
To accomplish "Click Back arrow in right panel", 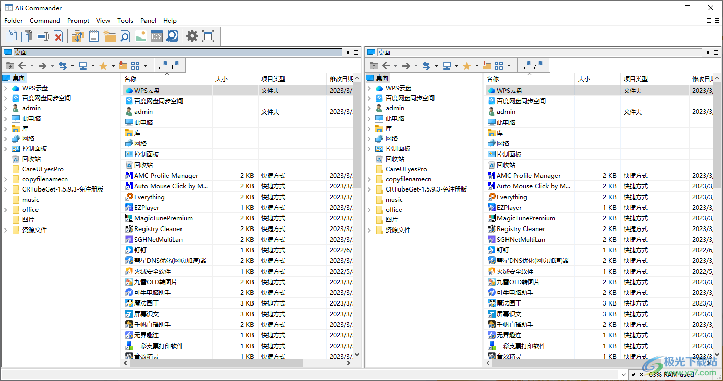I will pyautogui.click(x=386, y=66).
